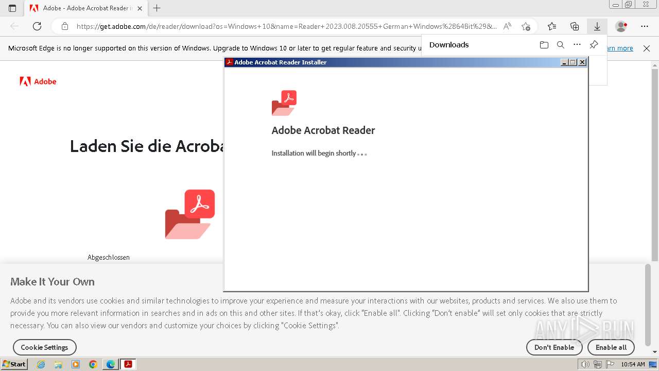Pin the Downloads panel
The image size is (659, 371).
click(x=594, y=45)
